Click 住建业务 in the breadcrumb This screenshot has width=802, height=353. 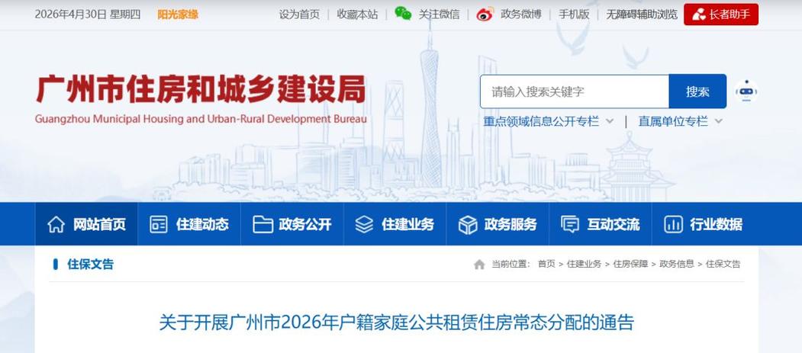click(x=584, y=264)
